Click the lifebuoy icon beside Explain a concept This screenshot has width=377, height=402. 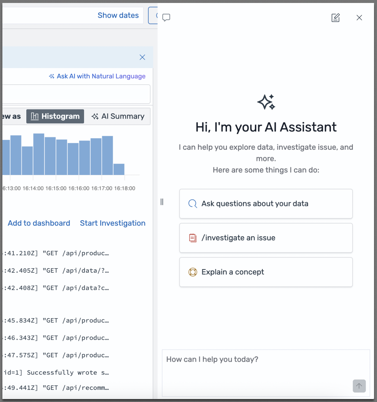193,272
